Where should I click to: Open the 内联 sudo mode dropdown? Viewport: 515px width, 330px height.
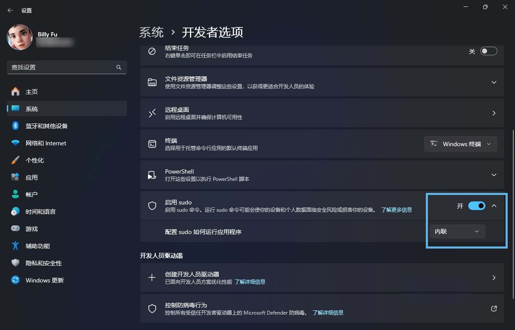click(457, 231)
